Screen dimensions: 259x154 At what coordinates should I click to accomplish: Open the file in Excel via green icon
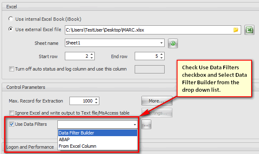[x=249, y=30]
